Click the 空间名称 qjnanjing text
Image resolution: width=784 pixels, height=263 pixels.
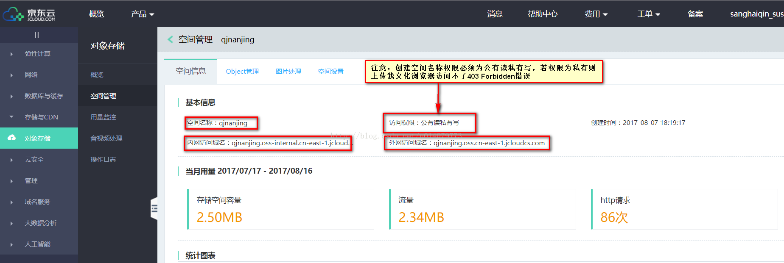(217, 123)
